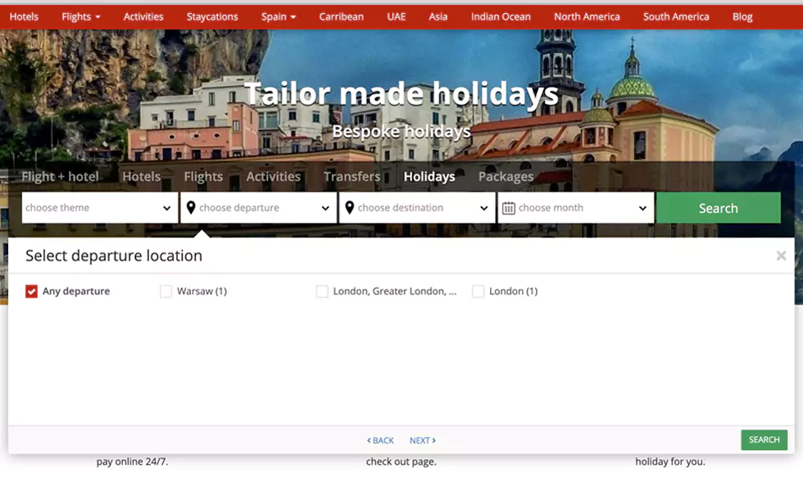
Task: Click the green Search button
Action: tap(718, 208)
